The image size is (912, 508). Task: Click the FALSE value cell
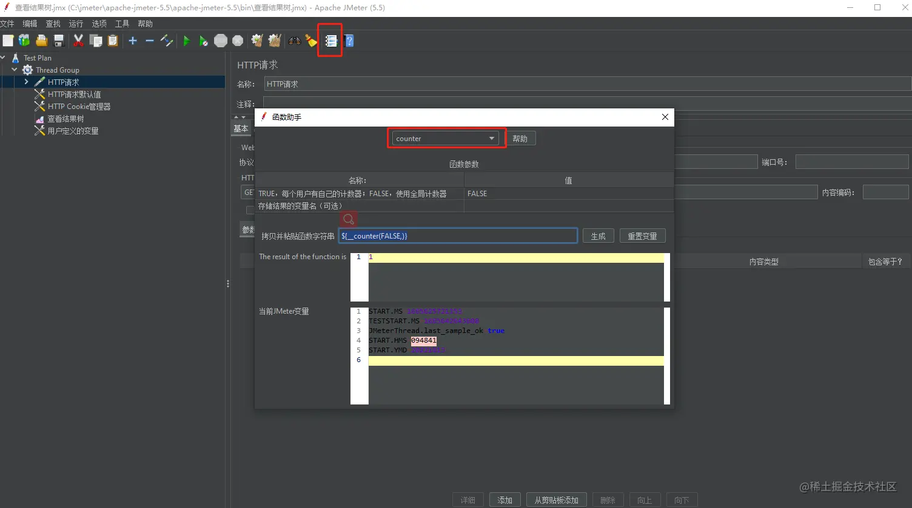pos(568,194)
